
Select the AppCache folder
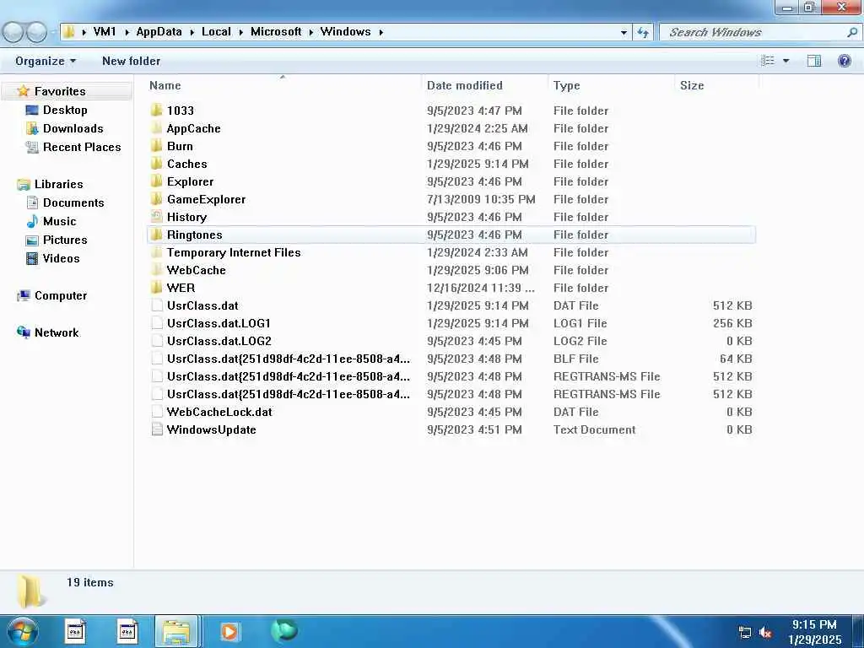(193, 128)
